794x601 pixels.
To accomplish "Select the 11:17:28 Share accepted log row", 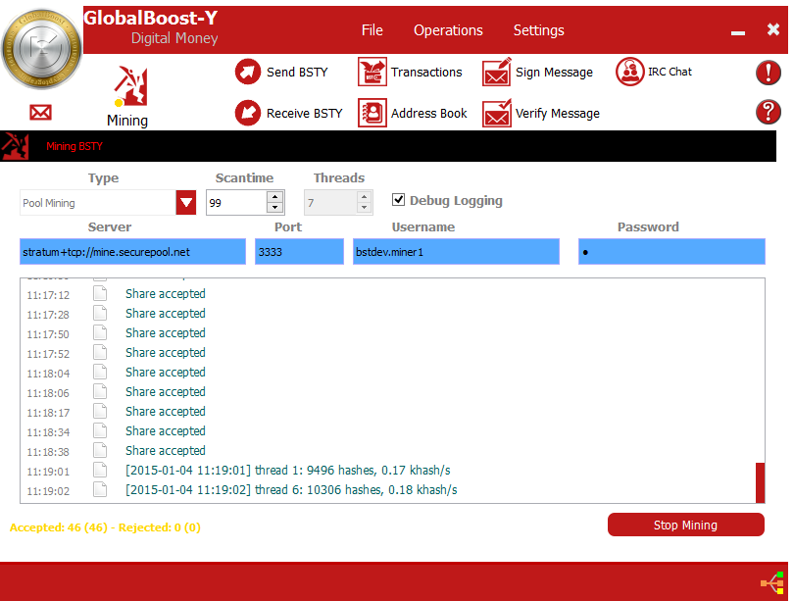I will click(x=388, y=314).
